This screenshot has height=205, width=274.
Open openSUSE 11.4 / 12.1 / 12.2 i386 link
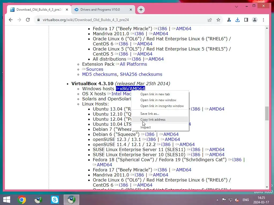coord(166,144)
